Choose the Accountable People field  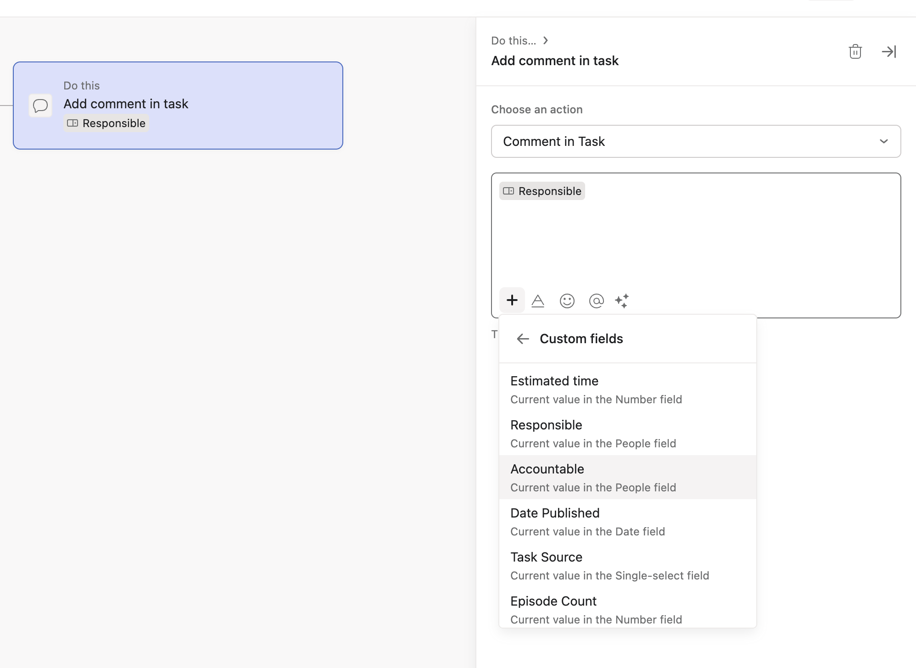[627, 477]
